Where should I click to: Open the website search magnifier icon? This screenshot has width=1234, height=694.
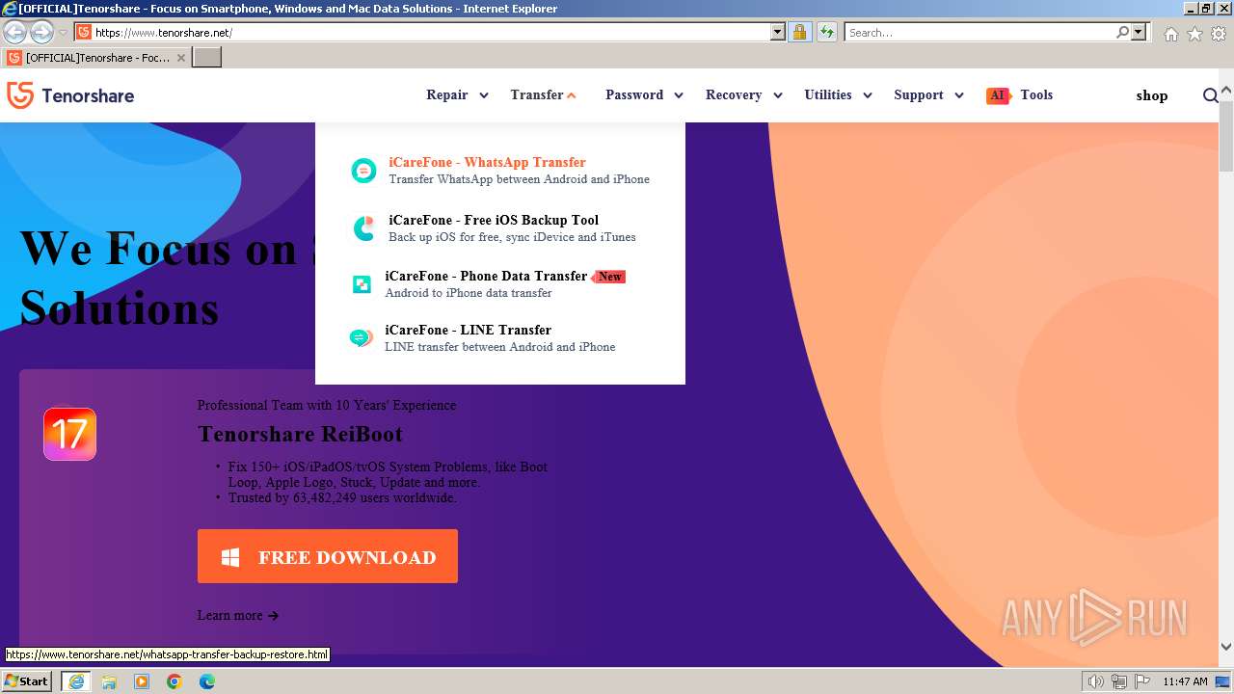pos(1211,95)
